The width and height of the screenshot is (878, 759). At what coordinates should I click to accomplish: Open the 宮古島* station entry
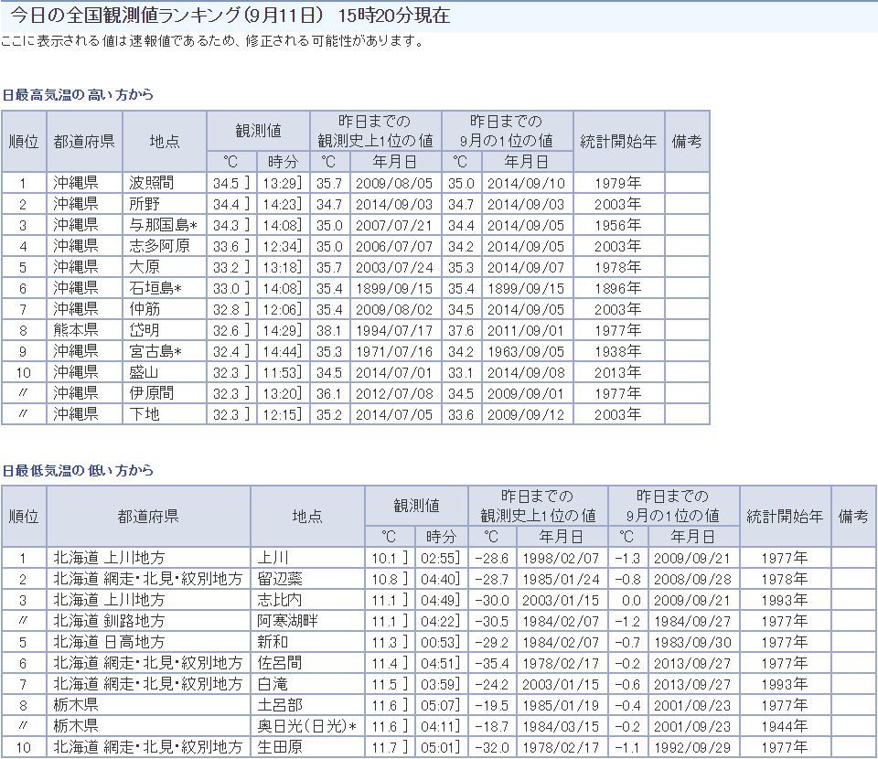(156, 351)
